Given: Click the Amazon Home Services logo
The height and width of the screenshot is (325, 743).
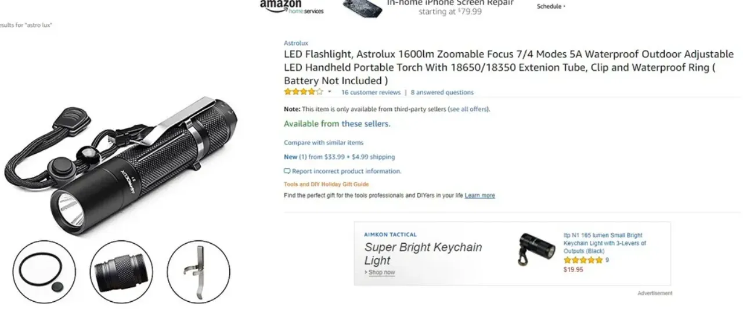Looking at the screenshot, I should click(292, 7).
